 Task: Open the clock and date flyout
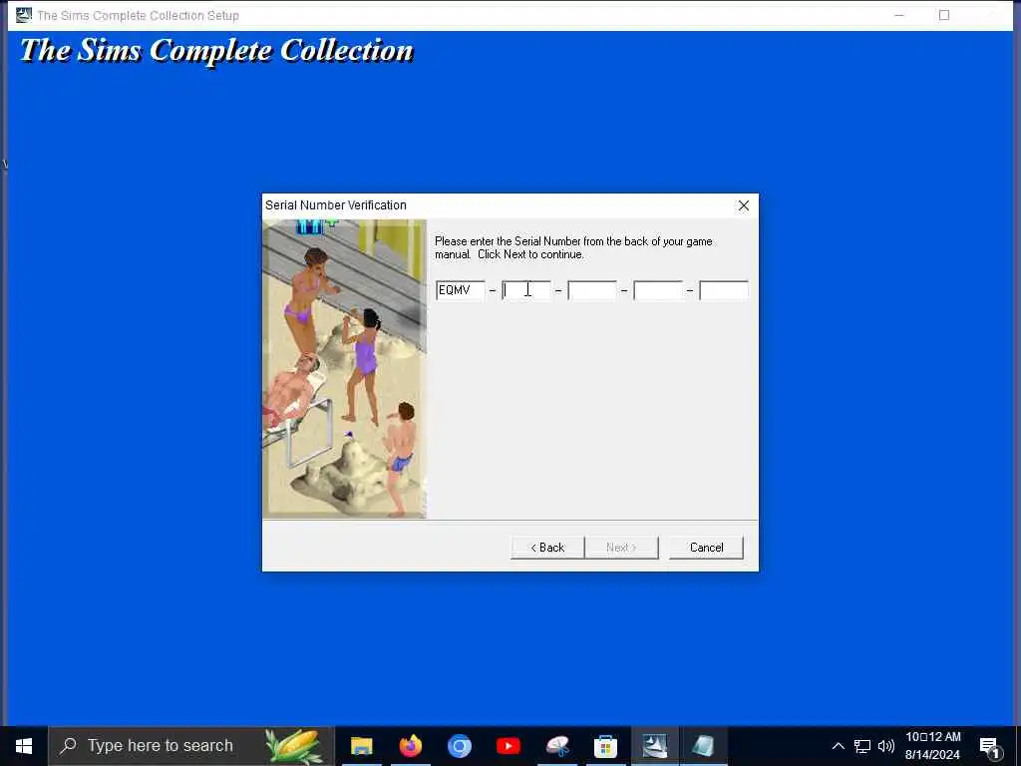(932, 746)
